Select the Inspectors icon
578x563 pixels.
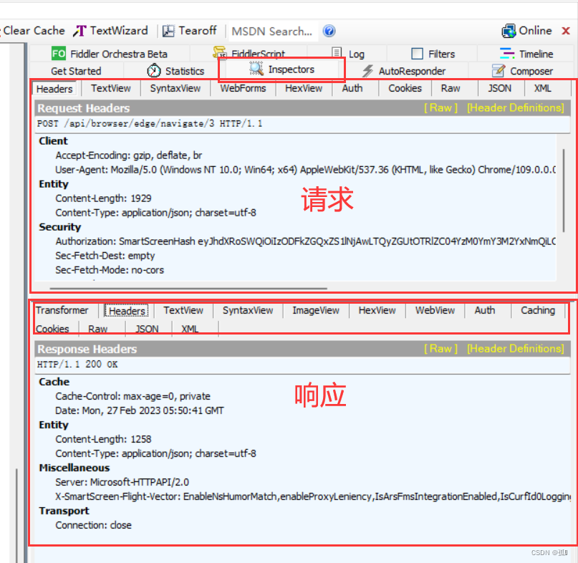(x=255, y=69)
